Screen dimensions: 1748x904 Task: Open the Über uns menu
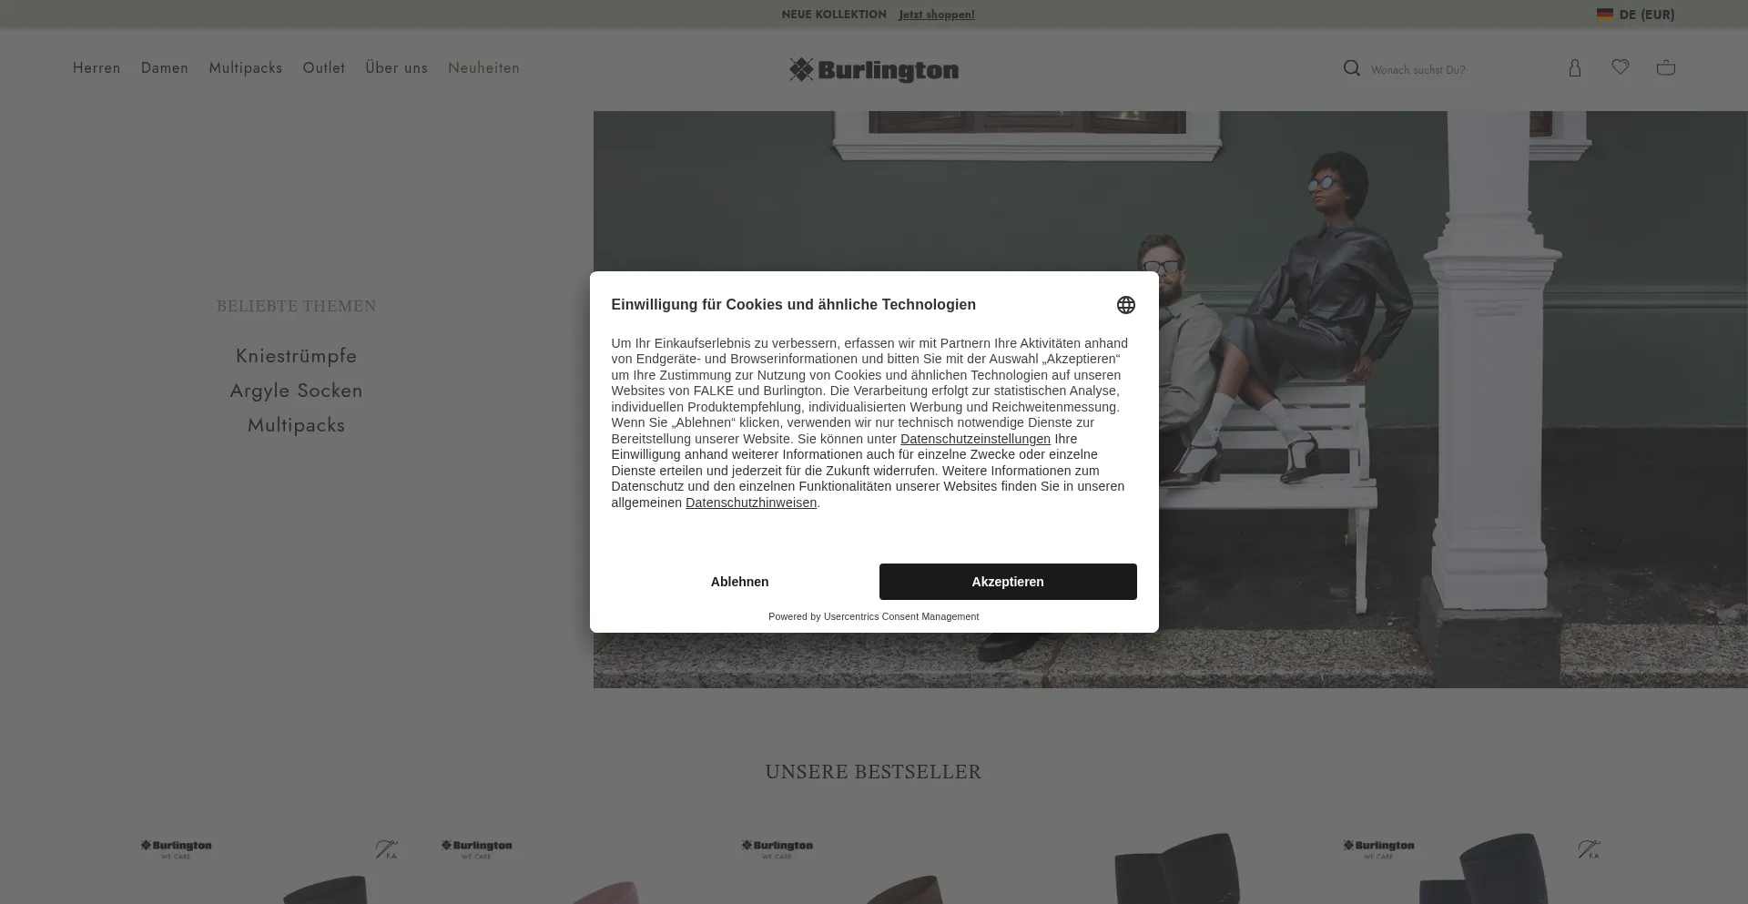pyautogui.click(x=396, y=68)
